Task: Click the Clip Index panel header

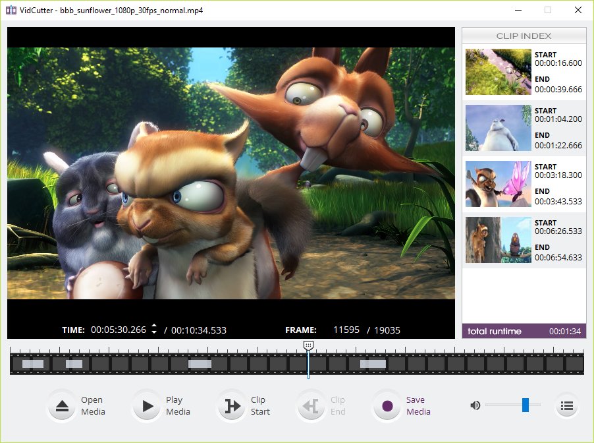Action: tap(524, 36)
